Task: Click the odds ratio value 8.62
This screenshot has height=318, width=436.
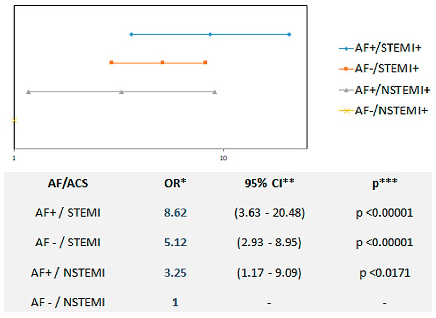Action: (175, 213)
